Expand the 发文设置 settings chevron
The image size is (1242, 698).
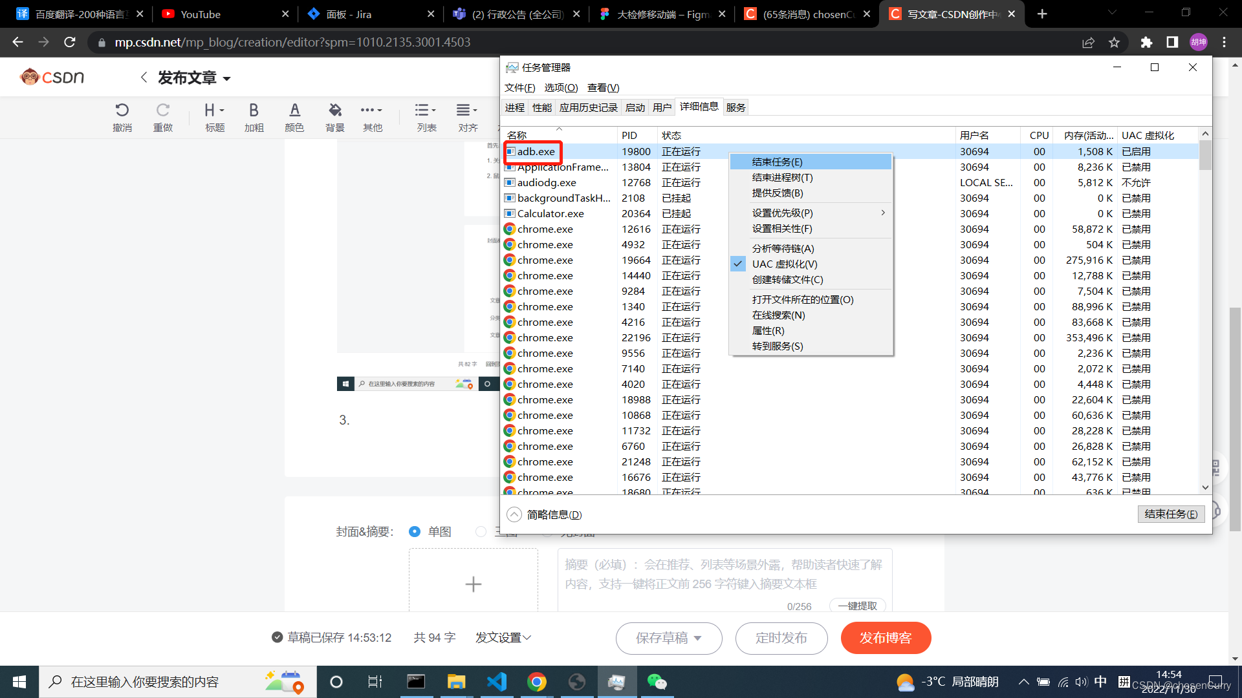coord(527,638)
